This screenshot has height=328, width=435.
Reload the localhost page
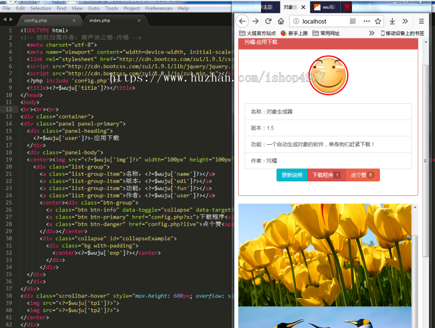[268, 21]
